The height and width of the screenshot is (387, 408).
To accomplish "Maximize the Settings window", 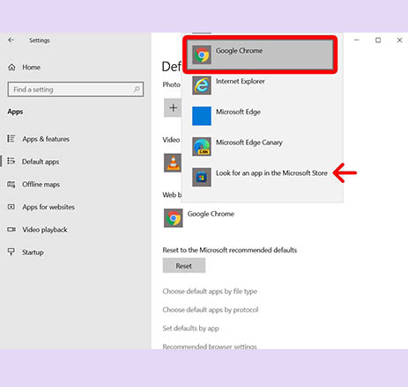I will [378, 40].
